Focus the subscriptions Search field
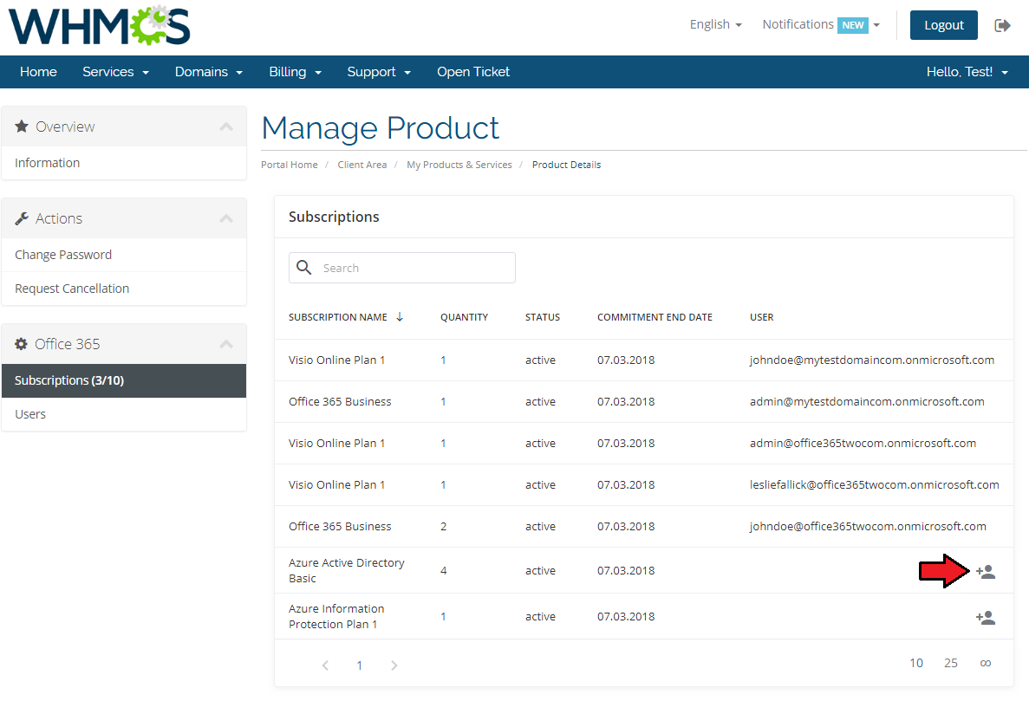 [x=402, y=268]
